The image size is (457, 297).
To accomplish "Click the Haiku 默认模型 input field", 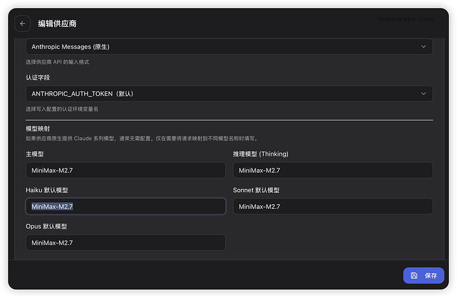I will click(x=126, y=206).
